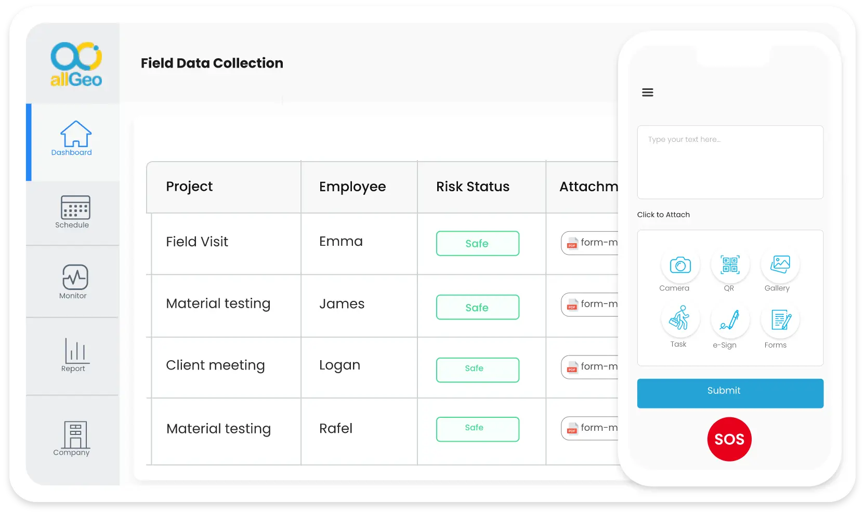Screen dimensions: 865x515
Task: Open the Schedule calendar icon
Action: pos(75,207)
